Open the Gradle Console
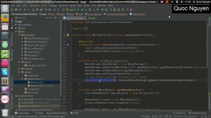Viewport: 211px width, 118px height. pyautogui.click(x=197, y=113)
